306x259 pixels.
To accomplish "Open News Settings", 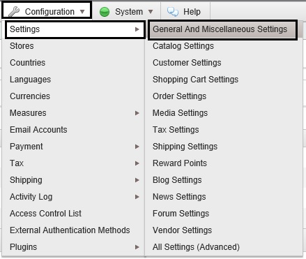I will [224, 197].
